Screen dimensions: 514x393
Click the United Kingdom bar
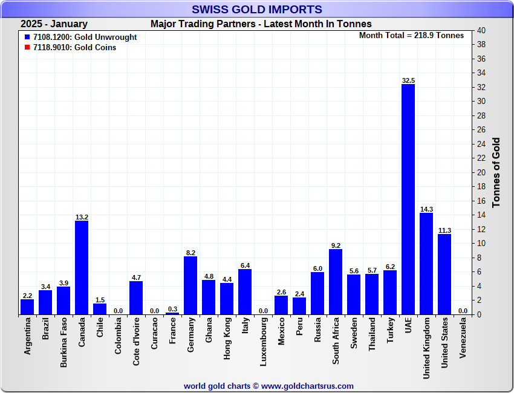click(426, 264)
